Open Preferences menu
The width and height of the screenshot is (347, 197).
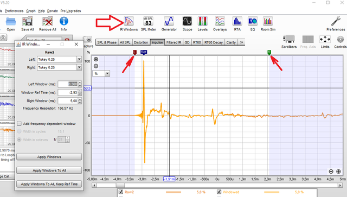(x=14, y=11)
